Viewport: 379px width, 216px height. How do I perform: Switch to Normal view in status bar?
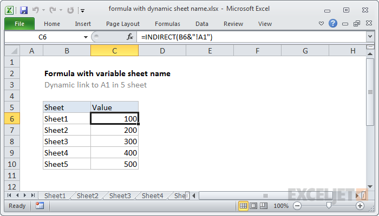244,206
